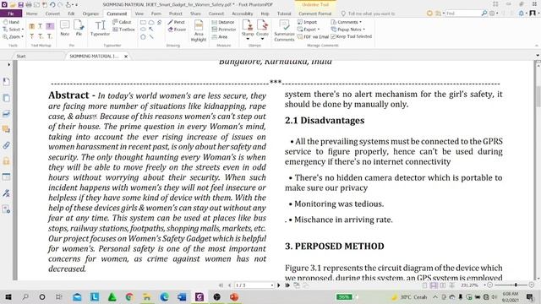Go to the first page

221,285
